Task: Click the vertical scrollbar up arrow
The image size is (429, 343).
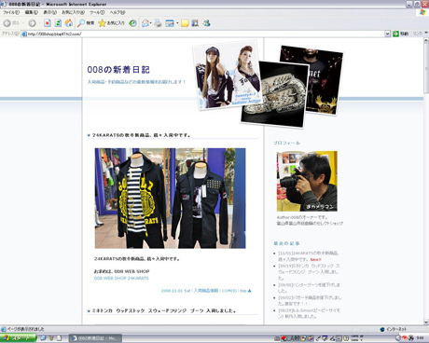Action: [x=426, y=41]
